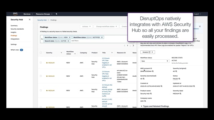Image resolution: width=214 pixels, height=120 pixels.
Task: Click the Product column header
Action: [x=94, y=53]
